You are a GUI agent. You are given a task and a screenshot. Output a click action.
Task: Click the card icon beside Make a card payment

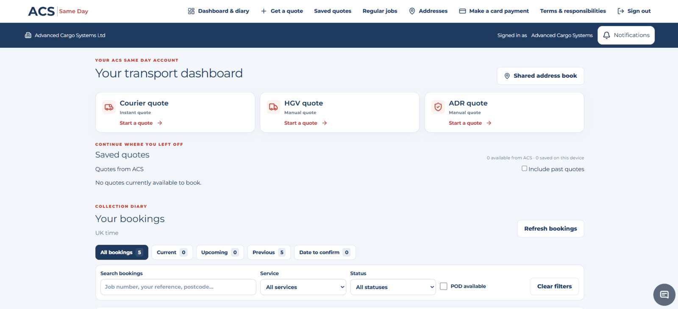coord(462,11)
